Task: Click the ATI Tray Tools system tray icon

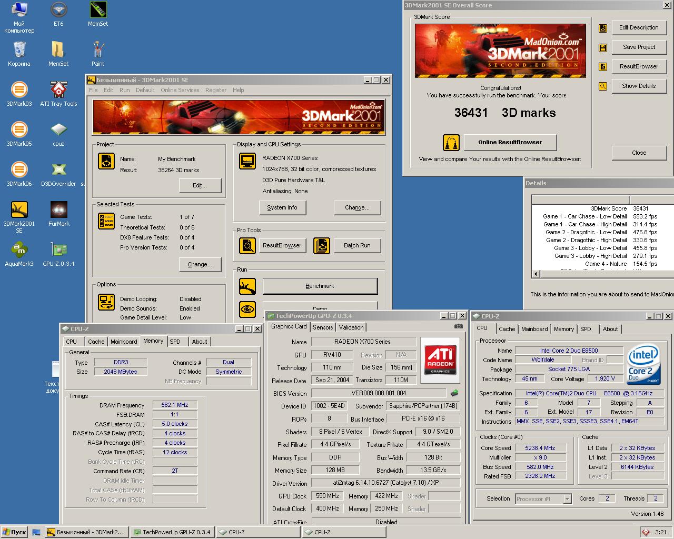Action: click(x=646, y=532)
